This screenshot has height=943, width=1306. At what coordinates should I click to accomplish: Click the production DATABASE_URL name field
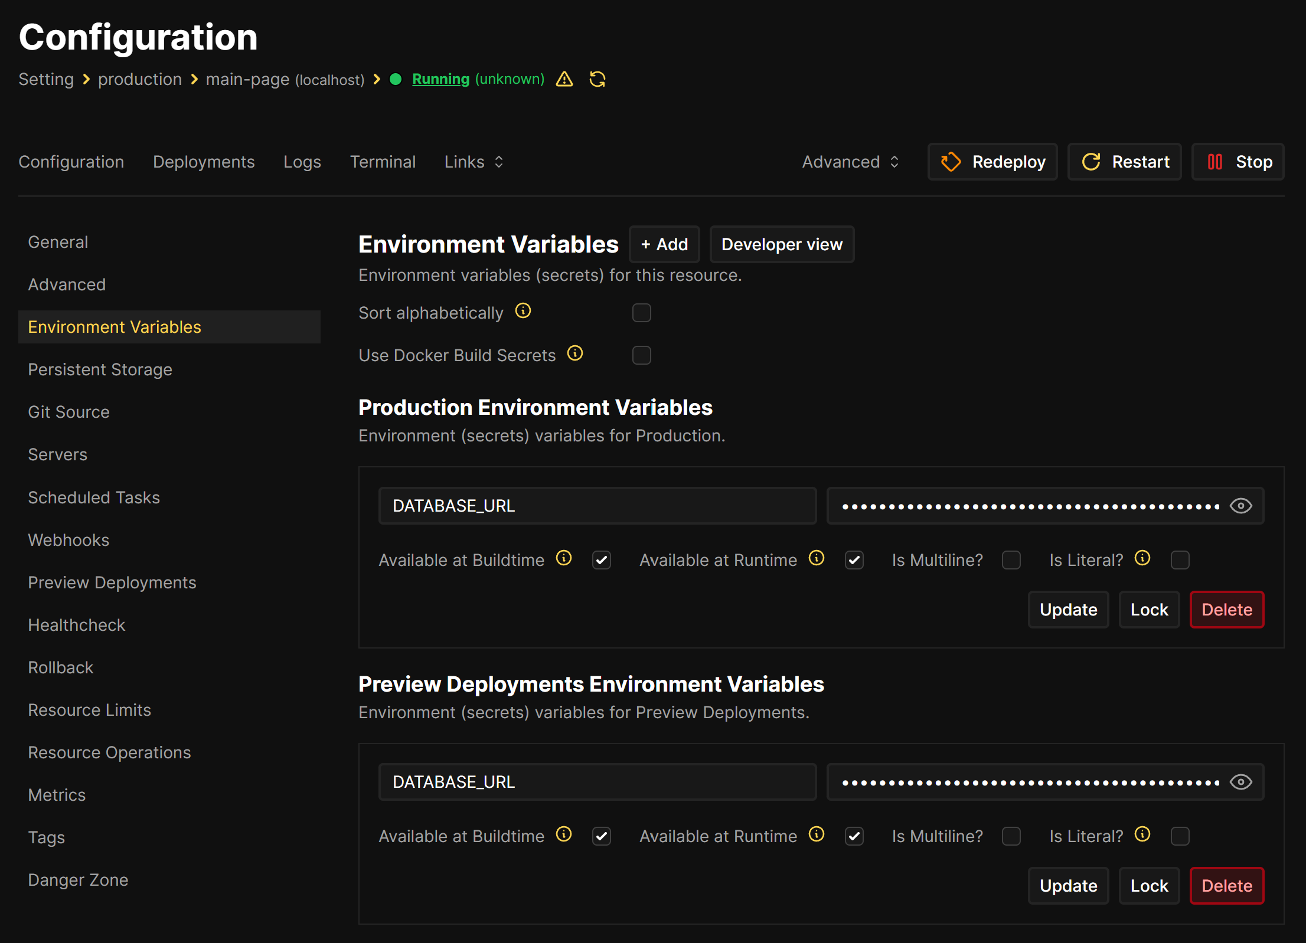click(x=597, y=506)
